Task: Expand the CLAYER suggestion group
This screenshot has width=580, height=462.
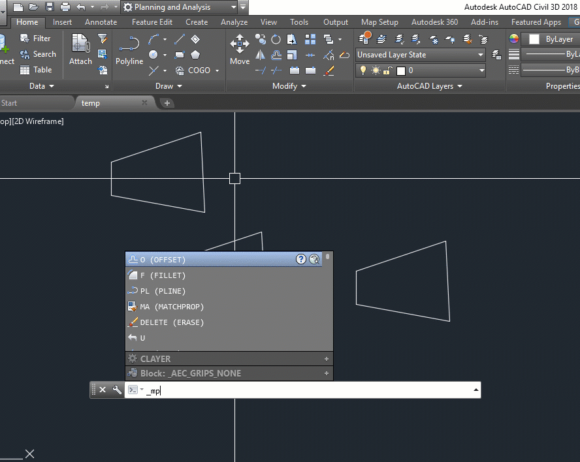Action: 327,359
